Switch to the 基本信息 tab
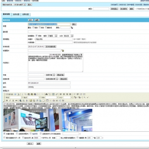The image size is (149, 149). pos(6,14)
